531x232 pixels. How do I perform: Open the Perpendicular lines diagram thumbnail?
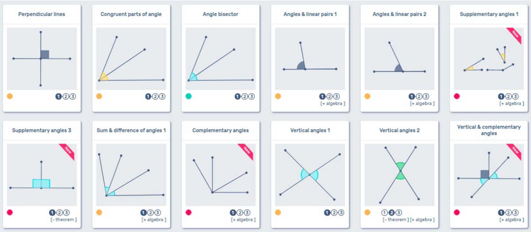point(42,58)
